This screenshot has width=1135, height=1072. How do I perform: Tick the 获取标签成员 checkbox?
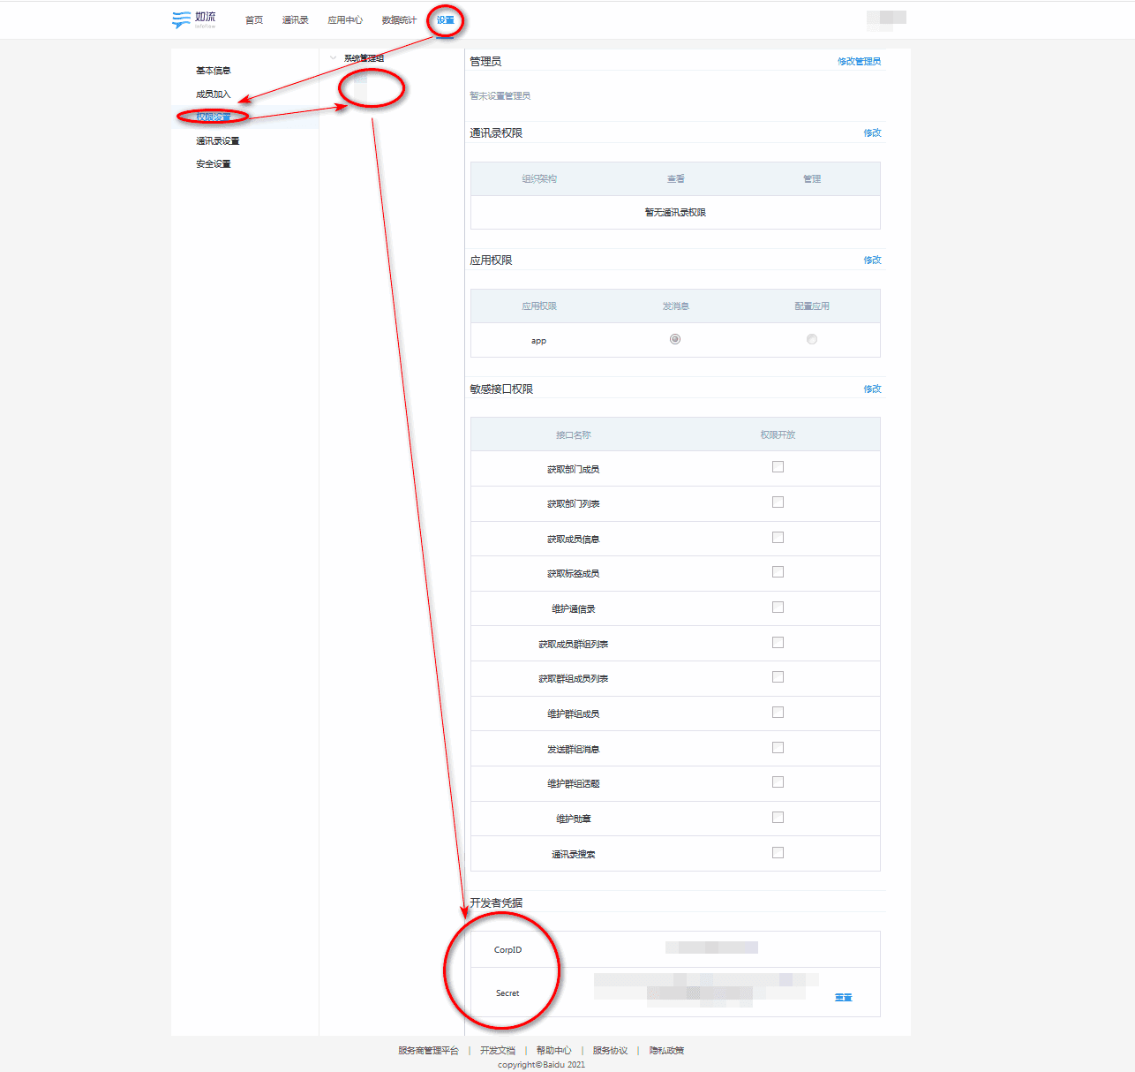click(x=778, y=572)
